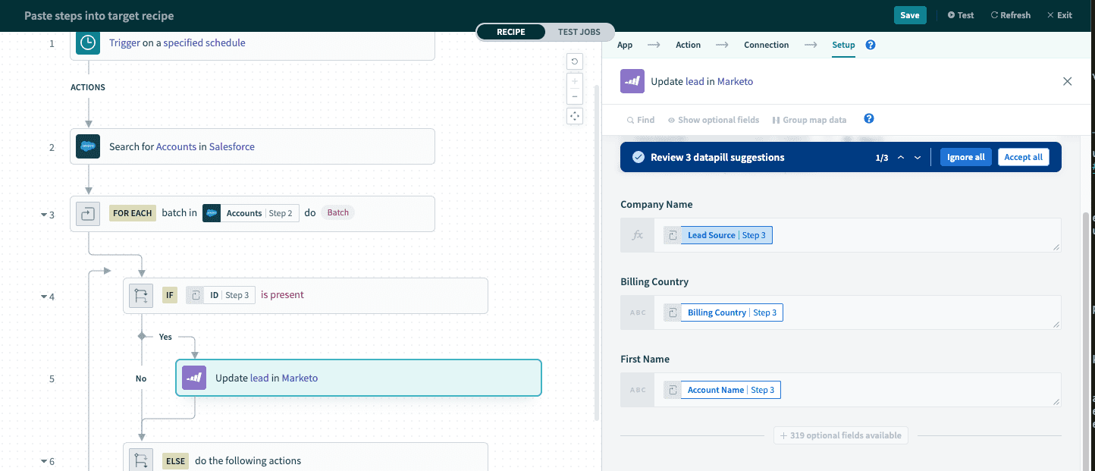
Task: Click the Salesforce icon in step 2
Action: (88, 146)
